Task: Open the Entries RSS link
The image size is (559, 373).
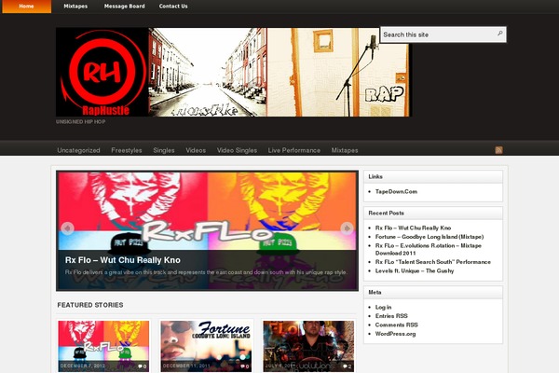Action: point(391,316)
